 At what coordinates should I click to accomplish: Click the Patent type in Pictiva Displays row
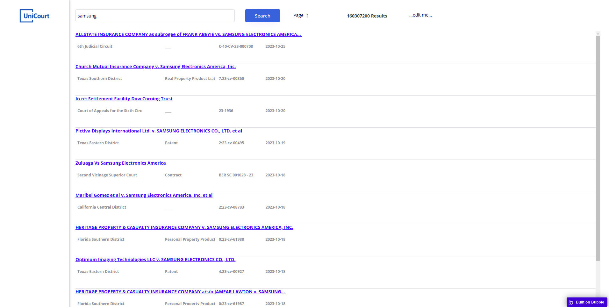171,143
